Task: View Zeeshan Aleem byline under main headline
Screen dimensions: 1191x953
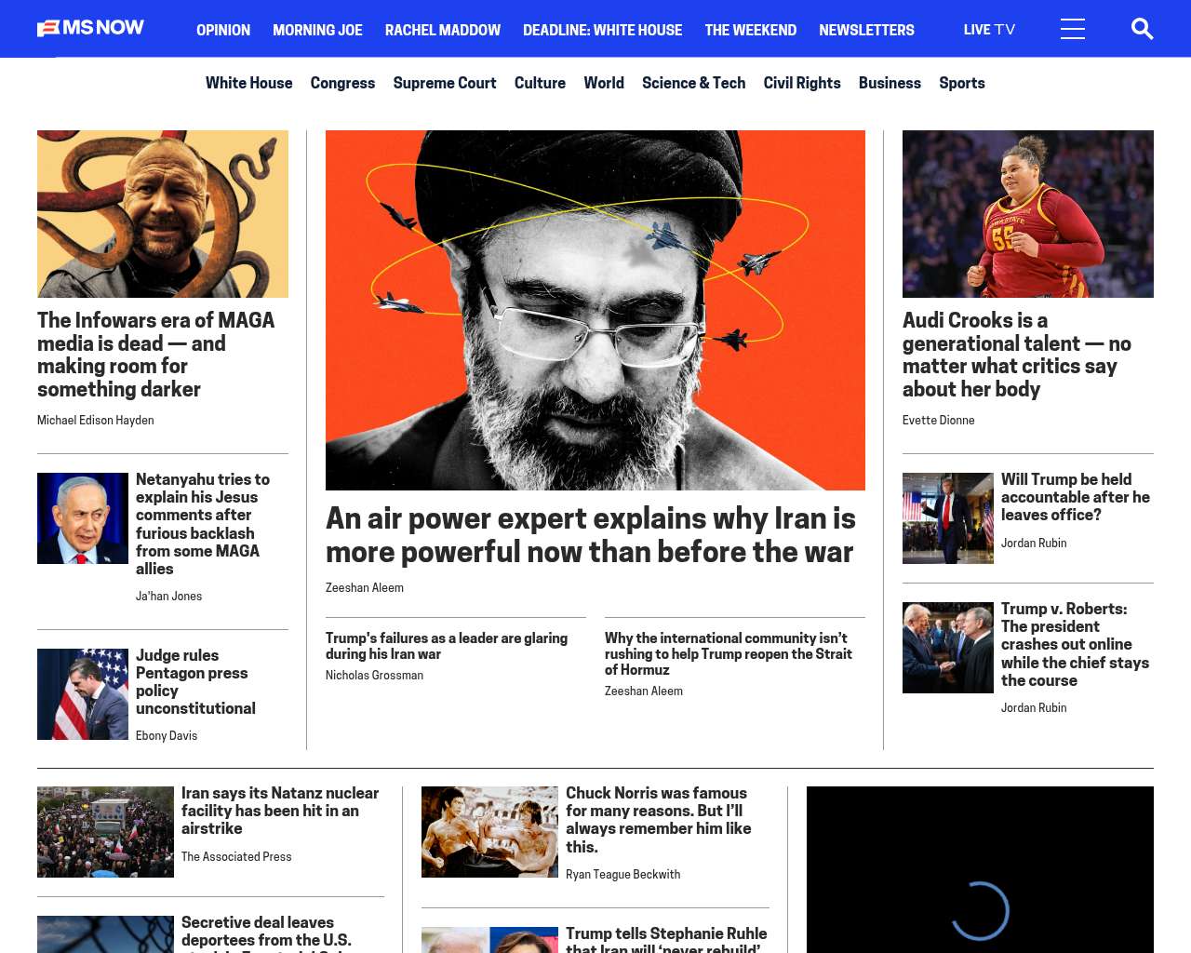Action: point(365,588)
